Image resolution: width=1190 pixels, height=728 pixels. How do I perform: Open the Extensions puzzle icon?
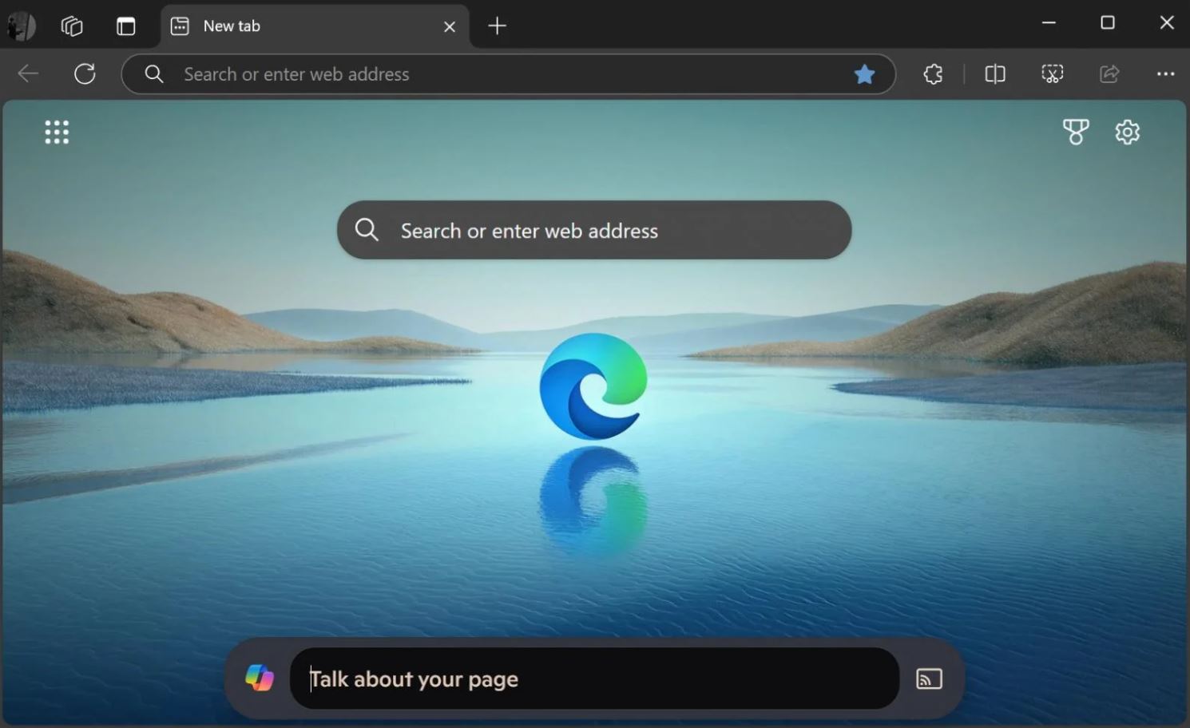click(933, 74)
